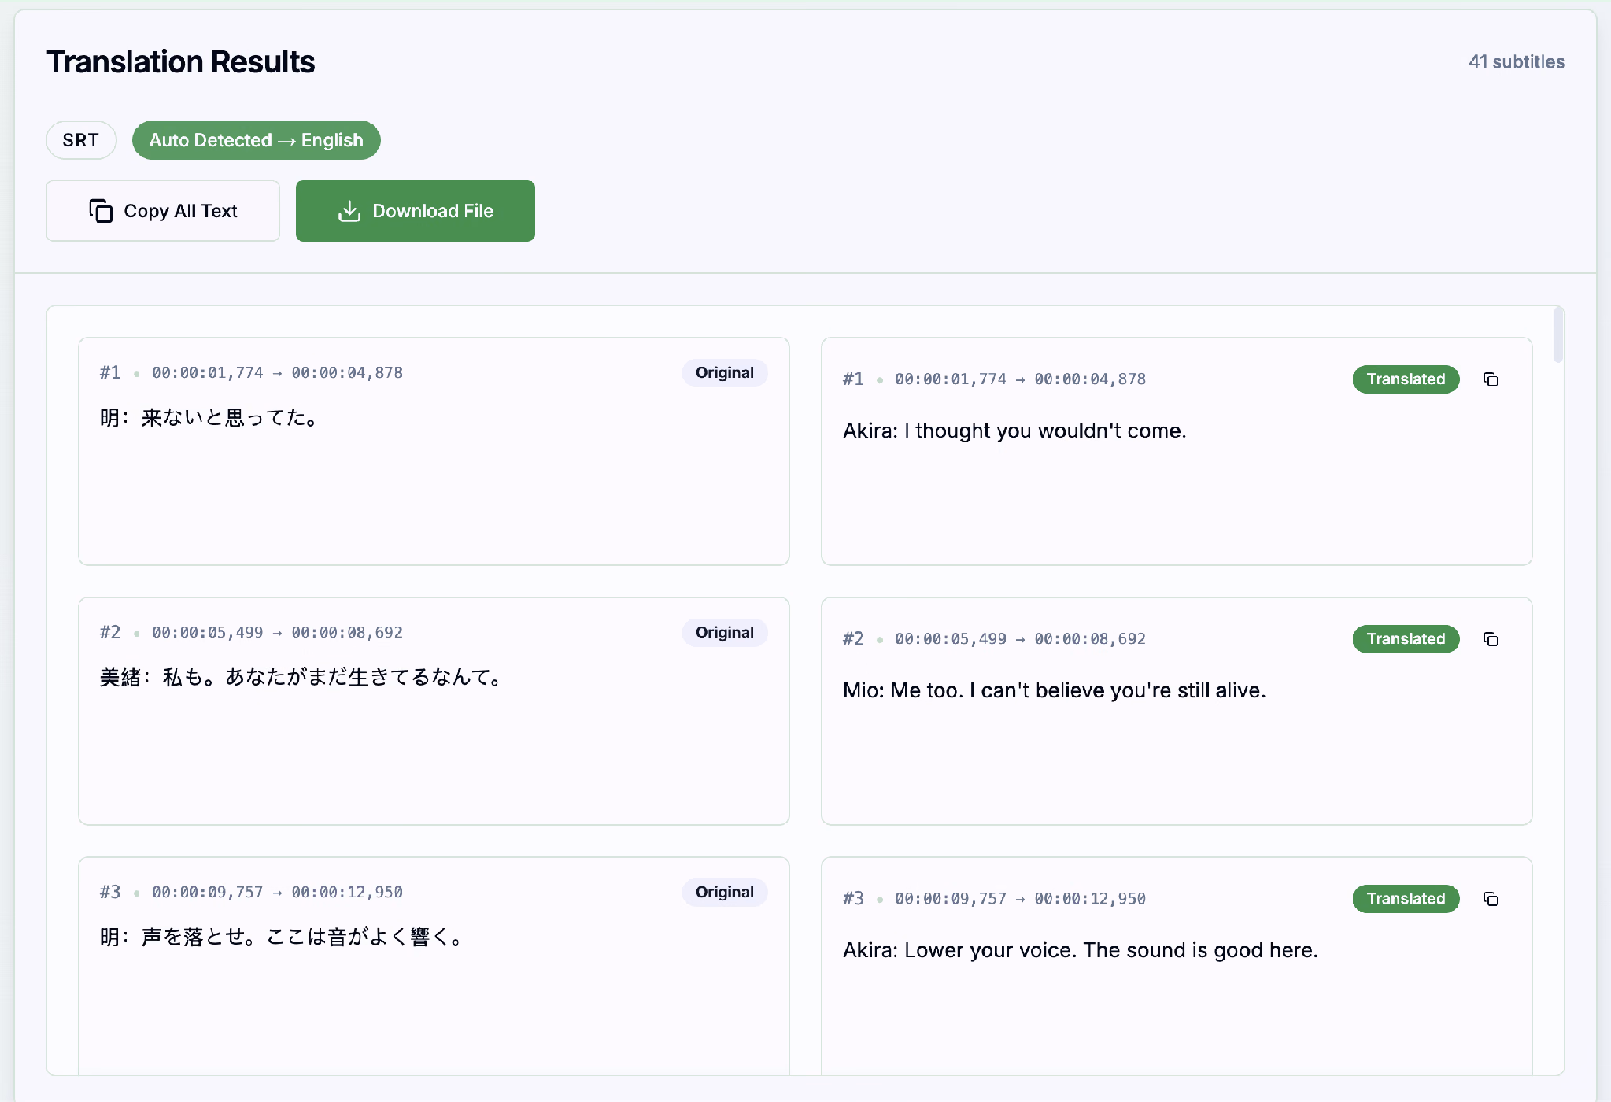Copy translated subtitle #1 text
The image size is (1611, 1102).
point(1490,379)
